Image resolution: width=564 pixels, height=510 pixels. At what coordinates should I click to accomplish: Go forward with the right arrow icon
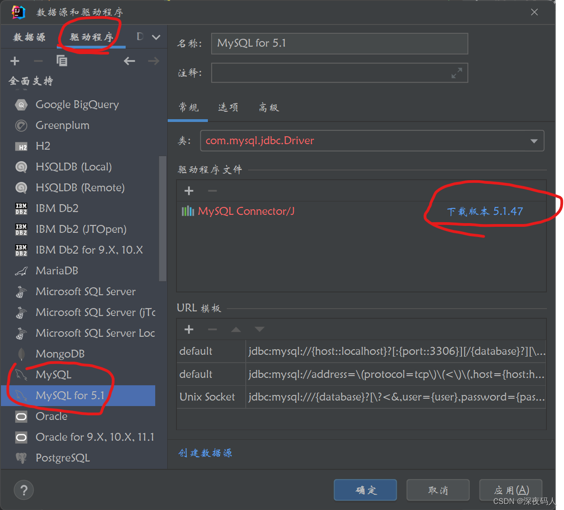click(154, 61)
